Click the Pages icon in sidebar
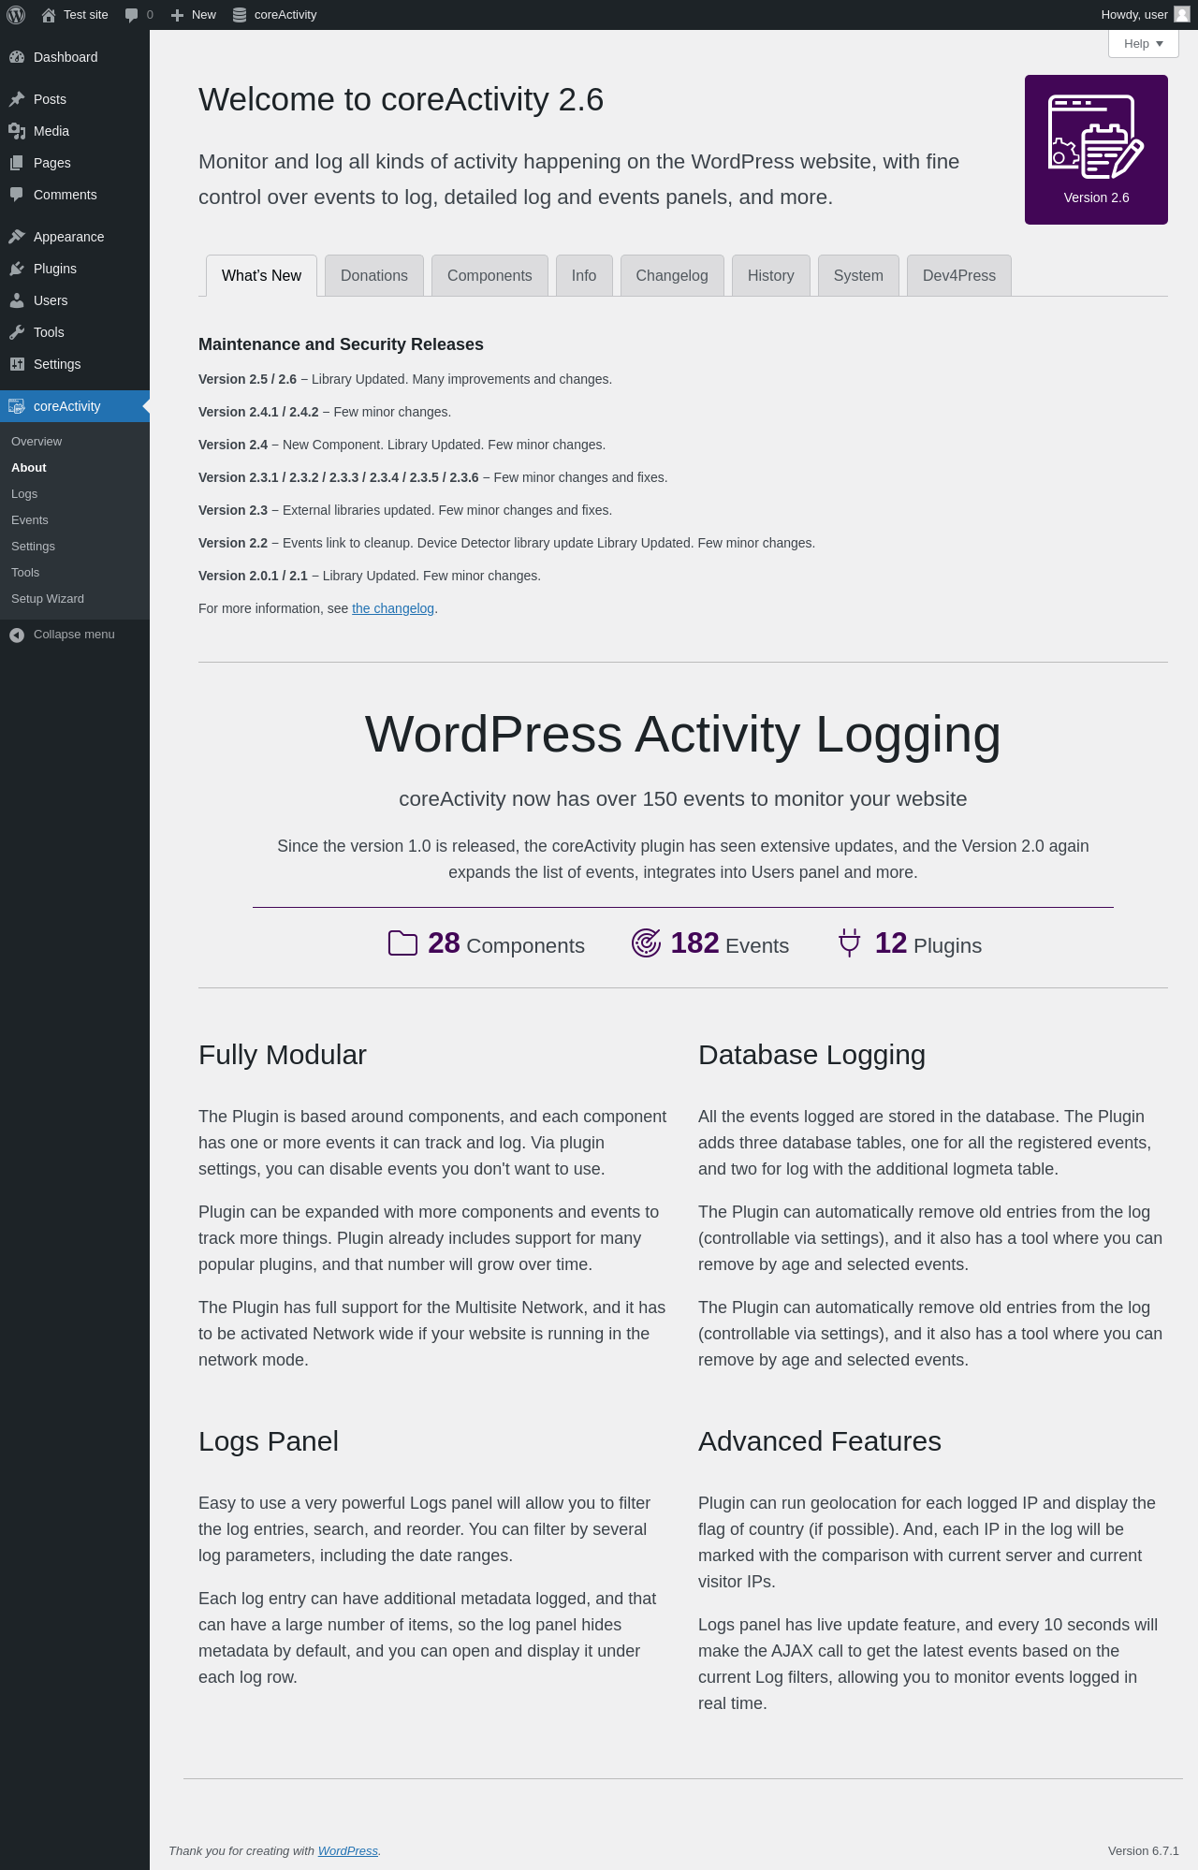1198x1870 pixels. (17, 163)
